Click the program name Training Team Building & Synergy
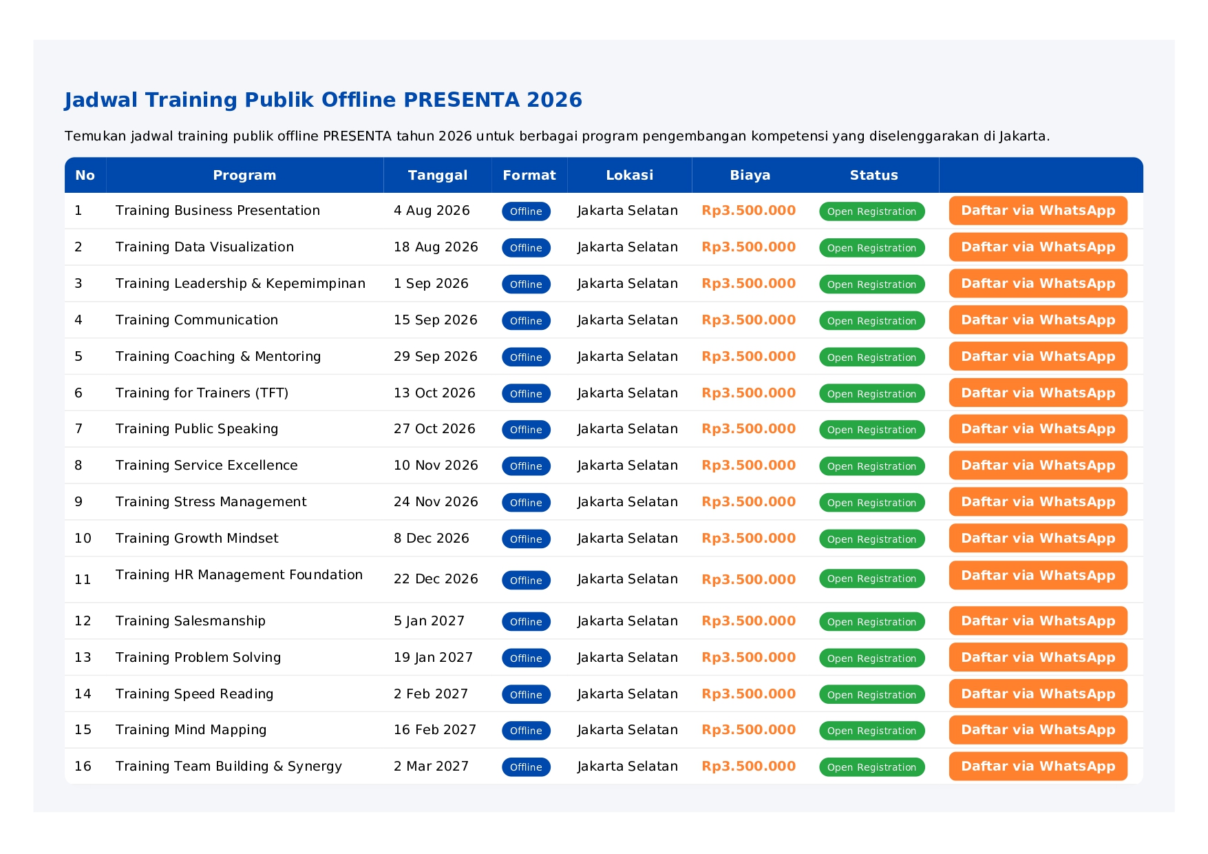Viewport: 1208px width, 854px height. (x=229, y=767)
